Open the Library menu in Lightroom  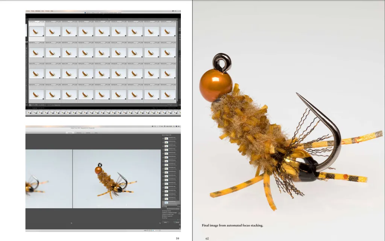coord(28,11)
